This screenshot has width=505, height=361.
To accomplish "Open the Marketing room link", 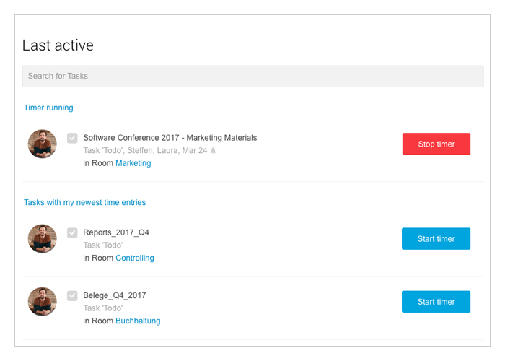I will point(133,163).
